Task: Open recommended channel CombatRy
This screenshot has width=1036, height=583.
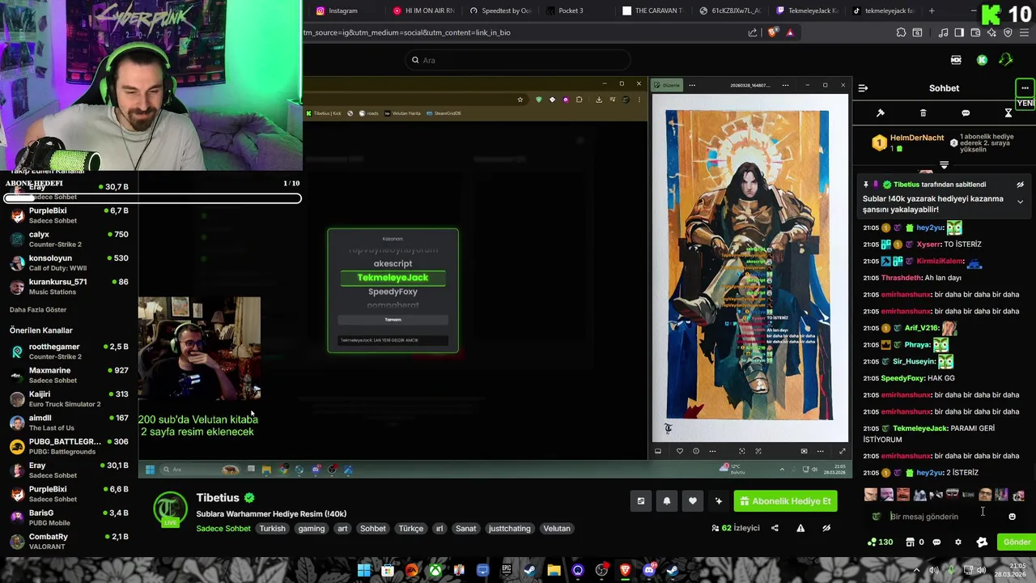Action: point(69,541)
